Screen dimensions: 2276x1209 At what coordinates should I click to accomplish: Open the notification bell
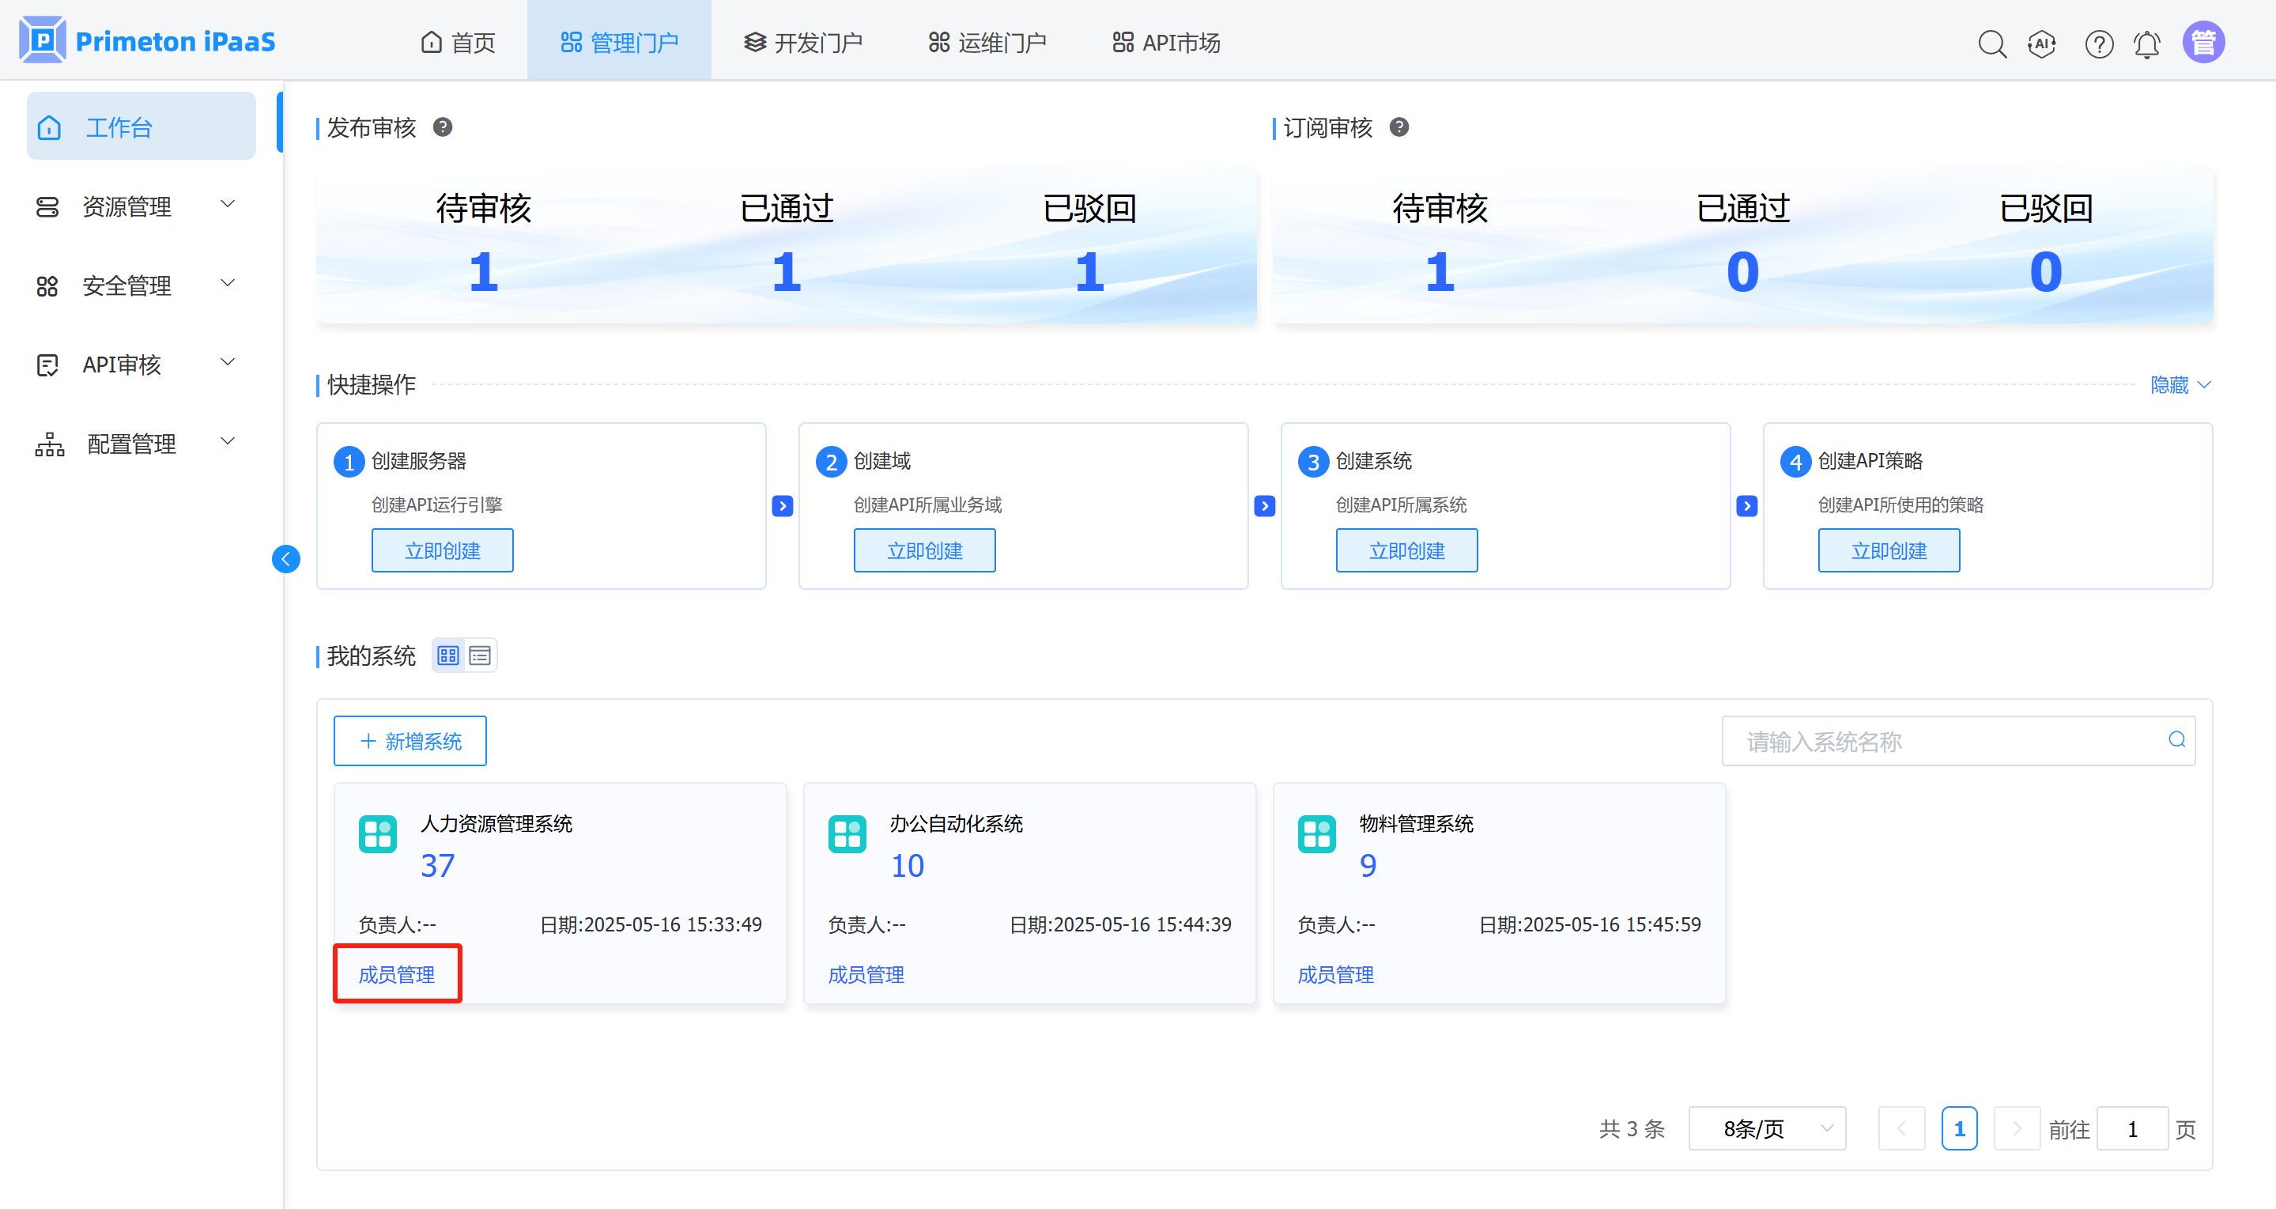pyautogui.click(x=2147, y=43)
